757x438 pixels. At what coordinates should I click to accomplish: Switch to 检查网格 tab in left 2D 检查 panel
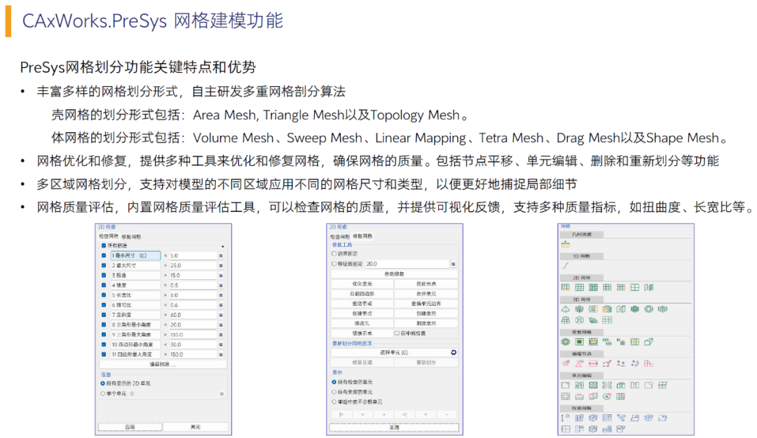(109, 236)
